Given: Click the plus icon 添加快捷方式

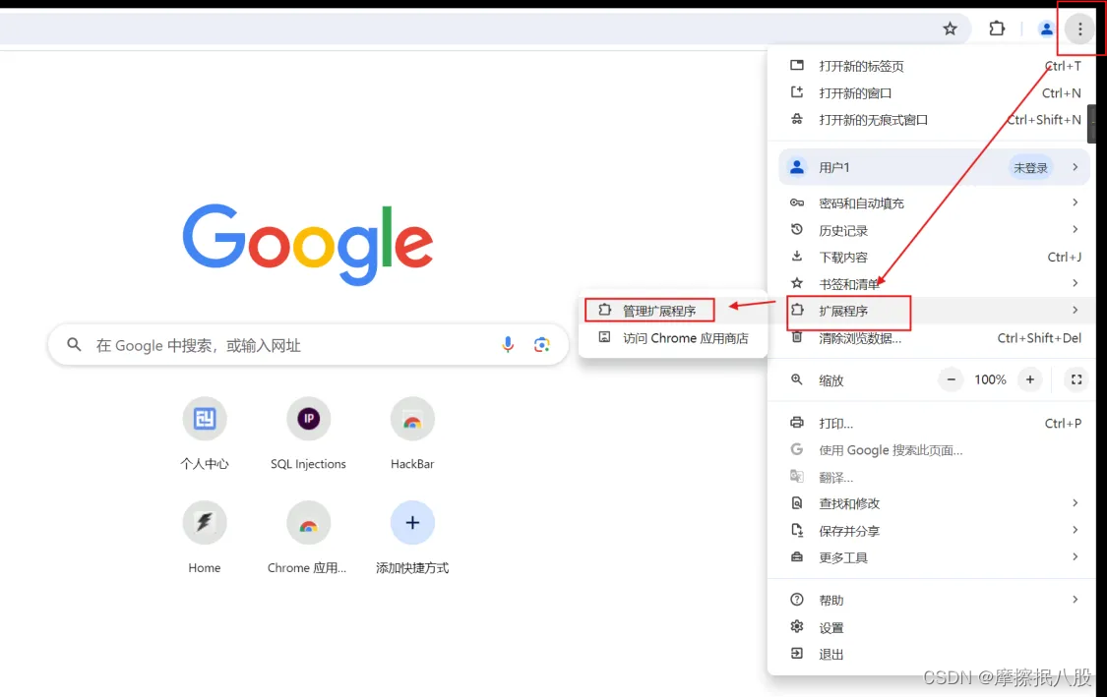Looking at the screenshot, I should tap(412, 523).
